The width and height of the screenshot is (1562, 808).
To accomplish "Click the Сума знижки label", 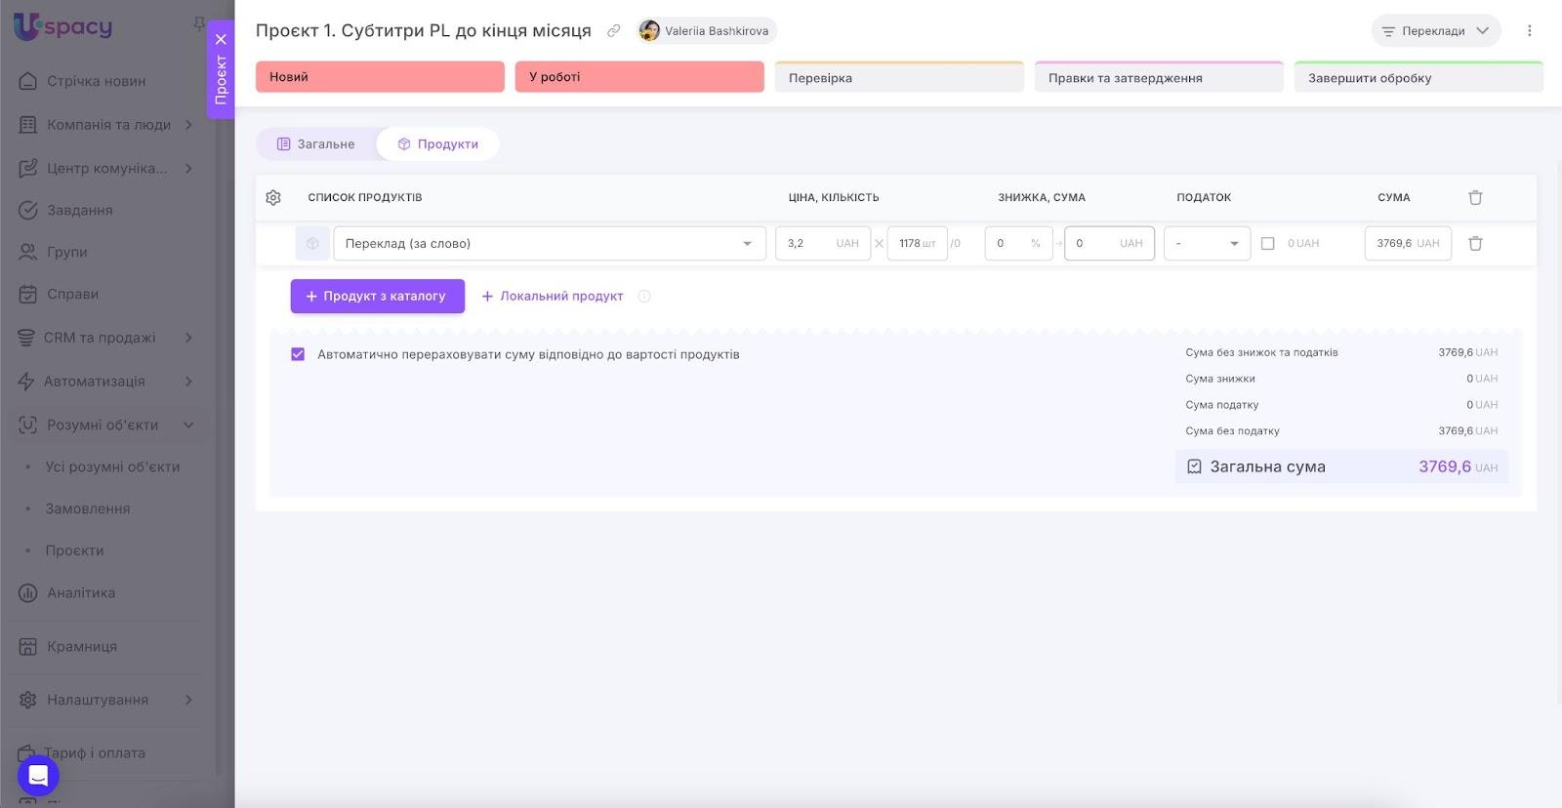I will pos(1220,379).
